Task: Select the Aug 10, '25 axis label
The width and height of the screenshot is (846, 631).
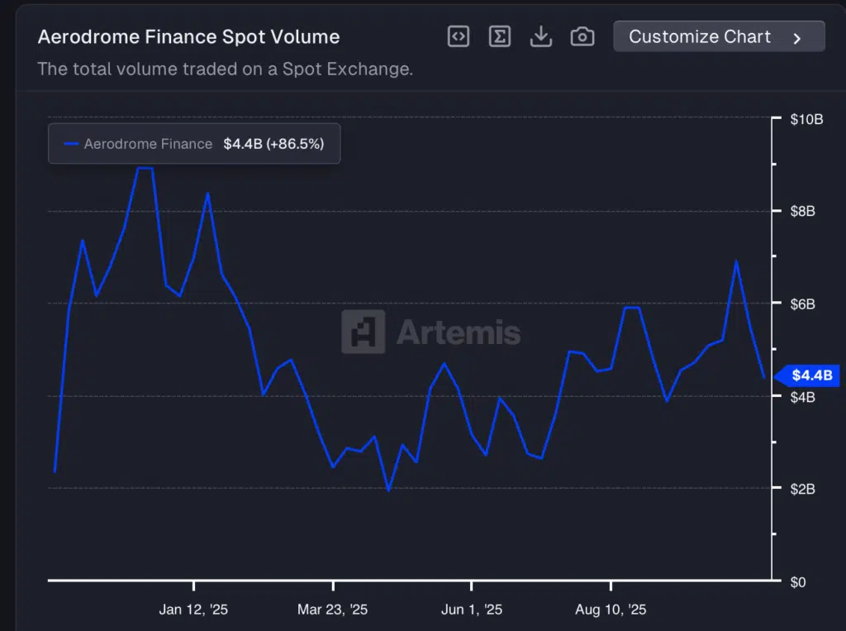Action: 610,609
